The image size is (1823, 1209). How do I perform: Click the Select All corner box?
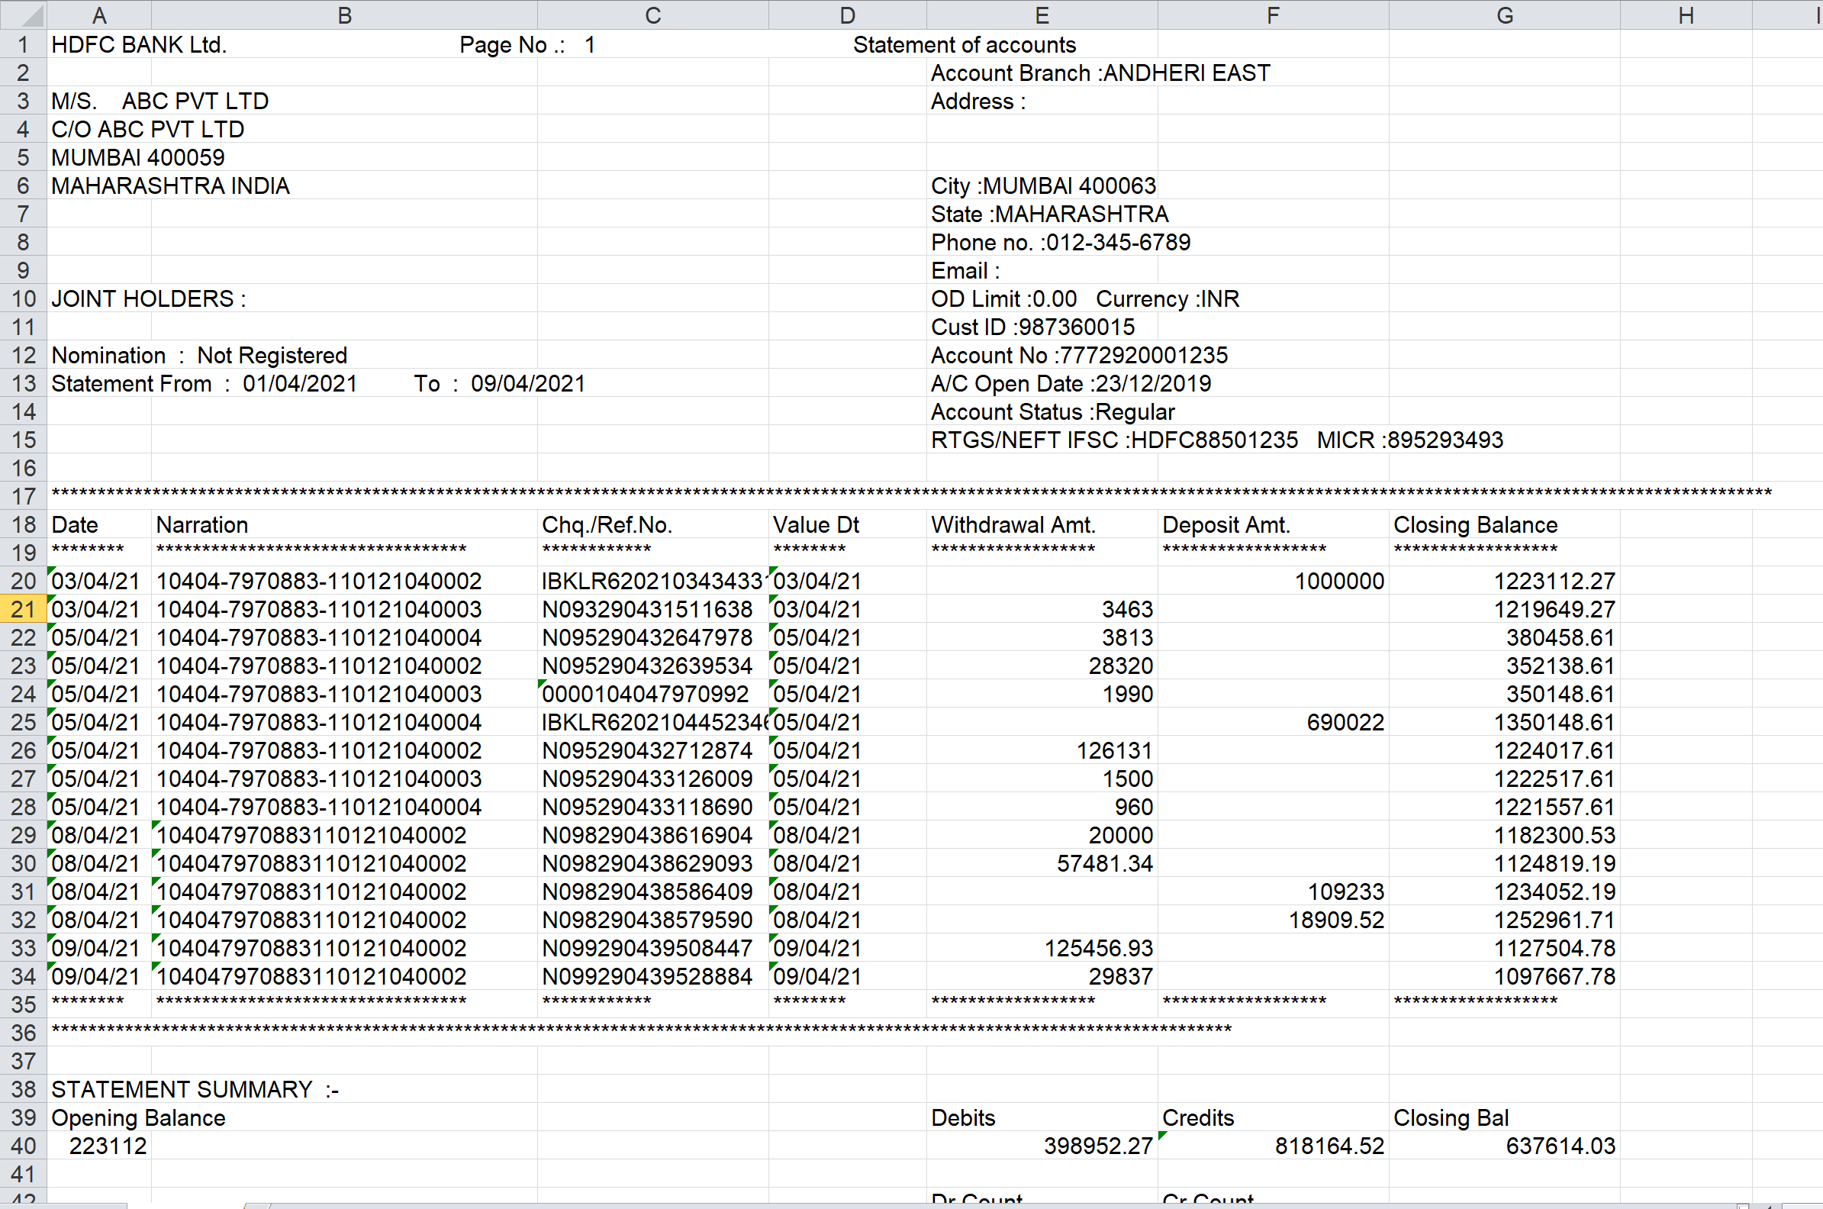coord(22,15)
